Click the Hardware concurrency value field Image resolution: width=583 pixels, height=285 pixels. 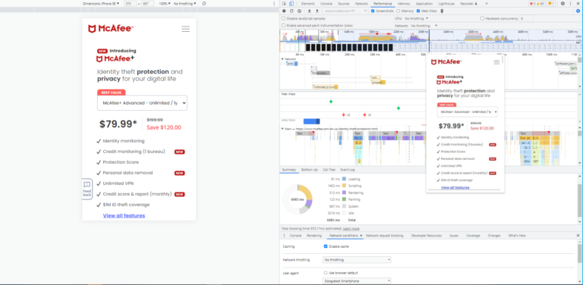527,18
